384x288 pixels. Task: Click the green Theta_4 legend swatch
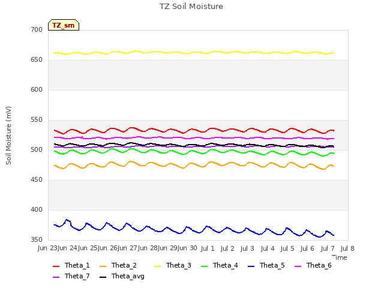(204, 266)
